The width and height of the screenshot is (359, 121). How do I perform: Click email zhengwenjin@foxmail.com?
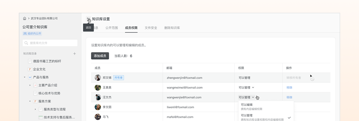[x=185, y=78]
